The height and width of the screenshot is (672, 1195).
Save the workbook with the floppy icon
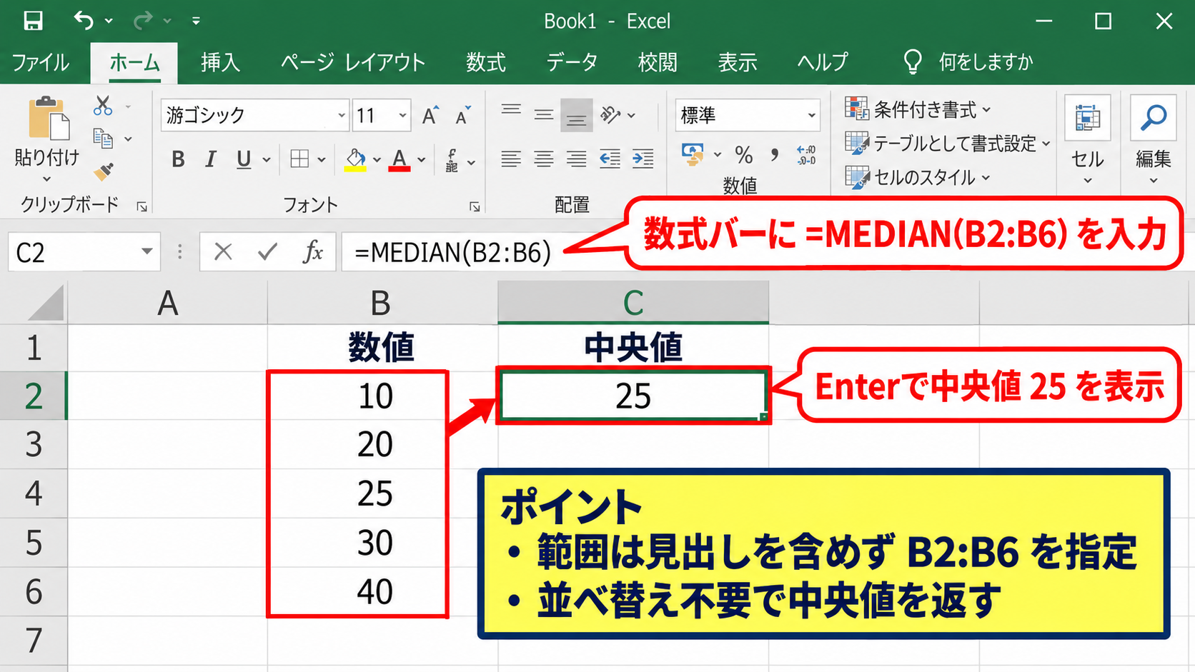pos(33,21)
